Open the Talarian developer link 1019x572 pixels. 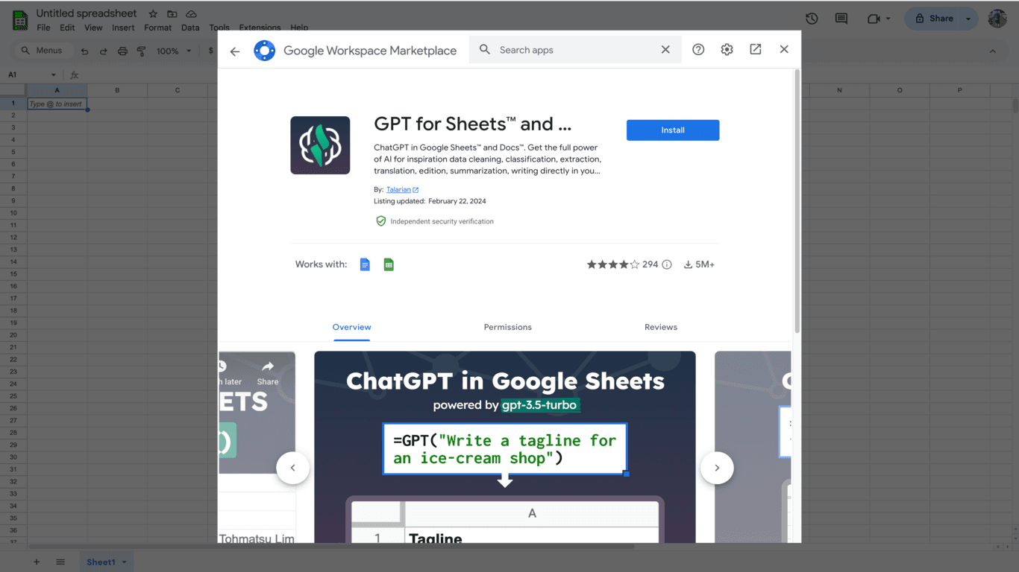pyautogui.click(x=402, y=190)
